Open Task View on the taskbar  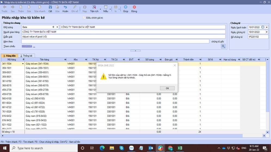pos(92,148)
